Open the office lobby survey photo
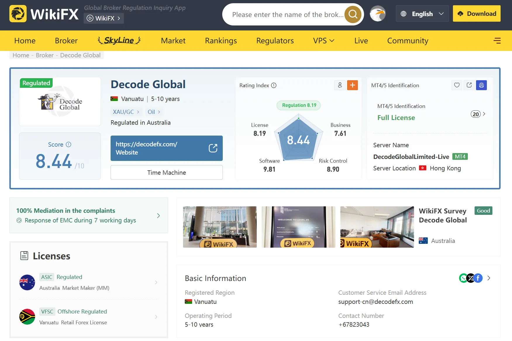Screen dimensions: 512x341 coord(220,227)
